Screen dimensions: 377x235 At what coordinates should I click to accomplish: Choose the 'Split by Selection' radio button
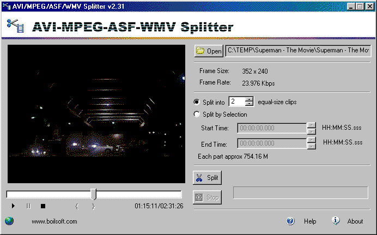point(197,115)
